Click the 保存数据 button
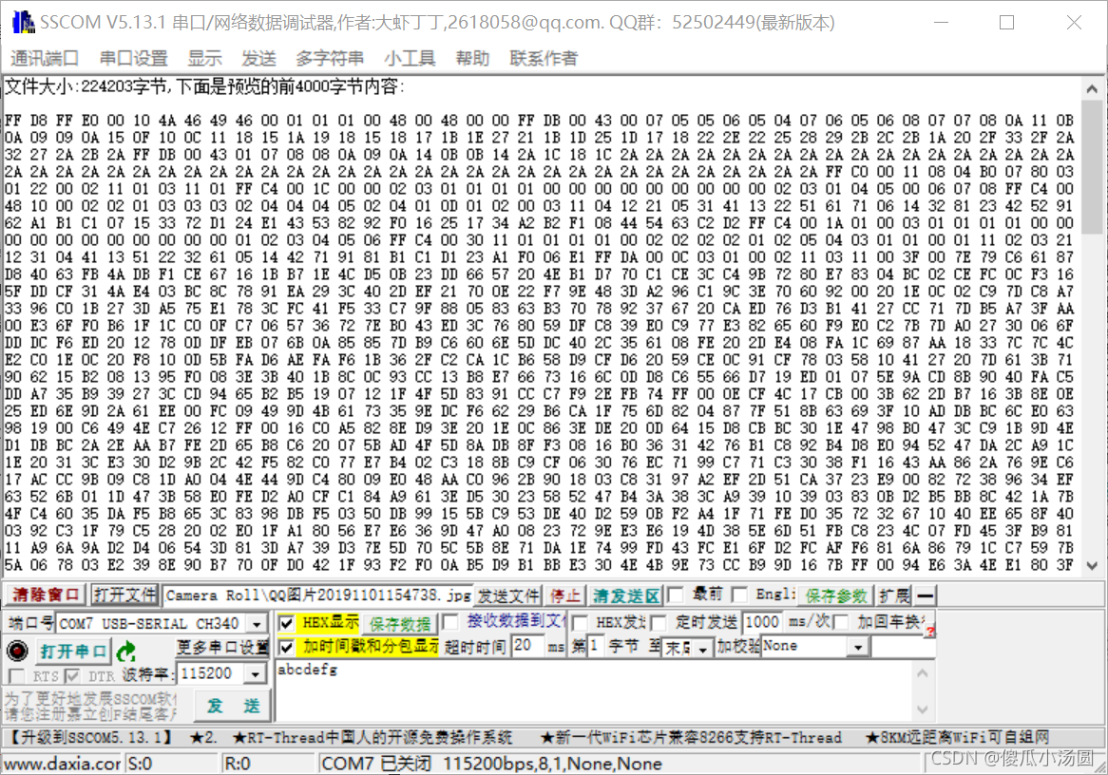 [400, 624]
